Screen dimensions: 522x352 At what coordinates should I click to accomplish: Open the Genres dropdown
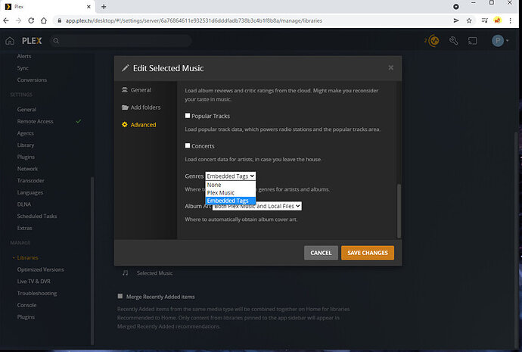click(231, 176)
